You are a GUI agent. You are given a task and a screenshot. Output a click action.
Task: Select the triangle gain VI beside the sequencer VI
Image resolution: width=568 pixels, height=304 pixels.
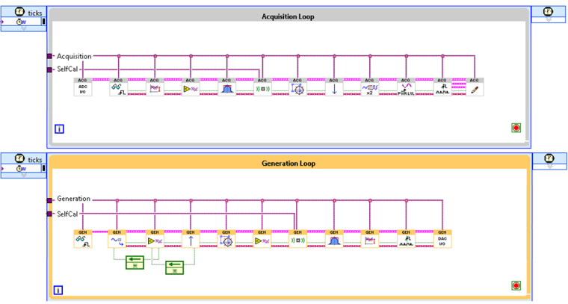coord(155,239)
